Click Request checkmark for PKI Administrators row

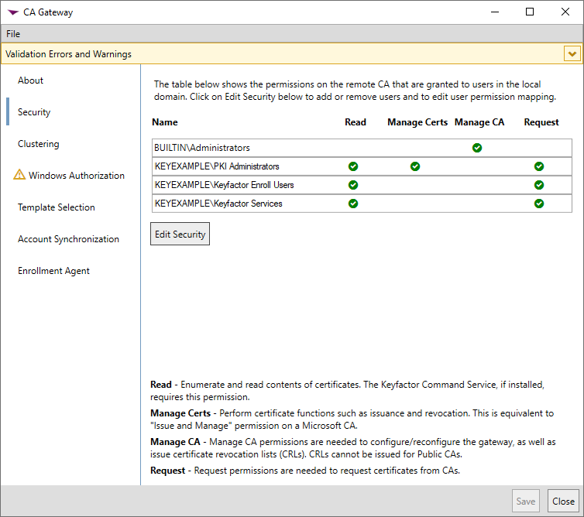tap(539, 166)
